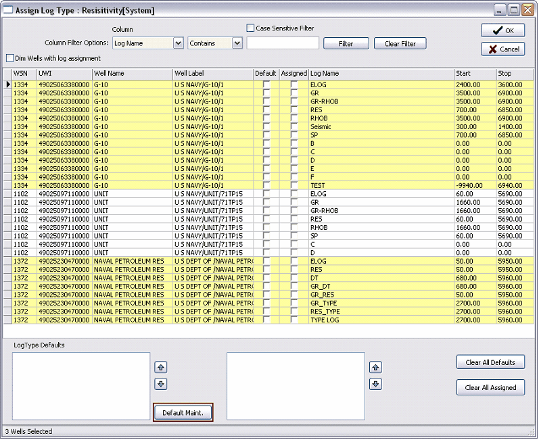Enable the Case Sensitive Filter checkbox
The height and width of the screenshot is (440, 539).
[250, 28]
